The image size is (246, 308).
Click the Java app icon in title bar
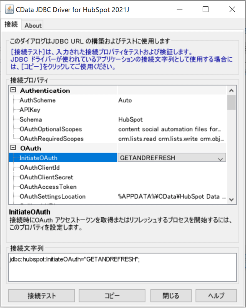click(x=9, y=9)
